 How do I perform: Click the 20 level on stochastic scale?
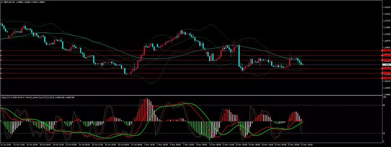click(384, 133)
